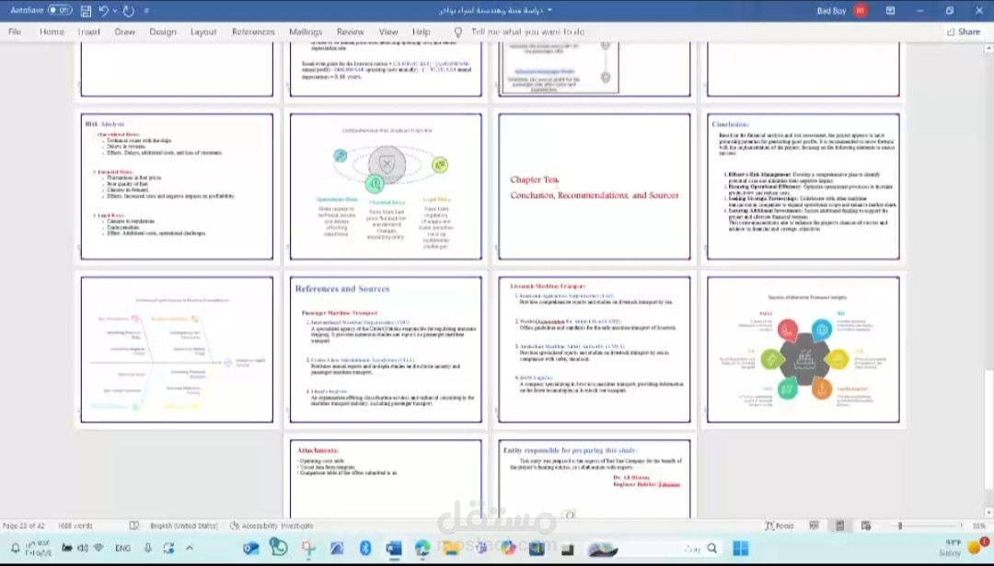
Task: Toggle the AutoSave switch
Action: tap(60, 10)
